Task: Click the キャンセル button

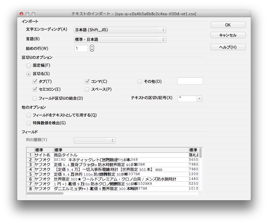Action: (228, 35)
